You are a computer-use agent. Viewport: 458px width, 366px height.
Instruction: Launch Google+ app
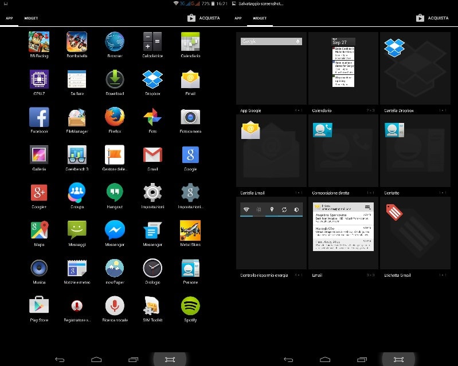pyautogui.click(x=39, y=193)
